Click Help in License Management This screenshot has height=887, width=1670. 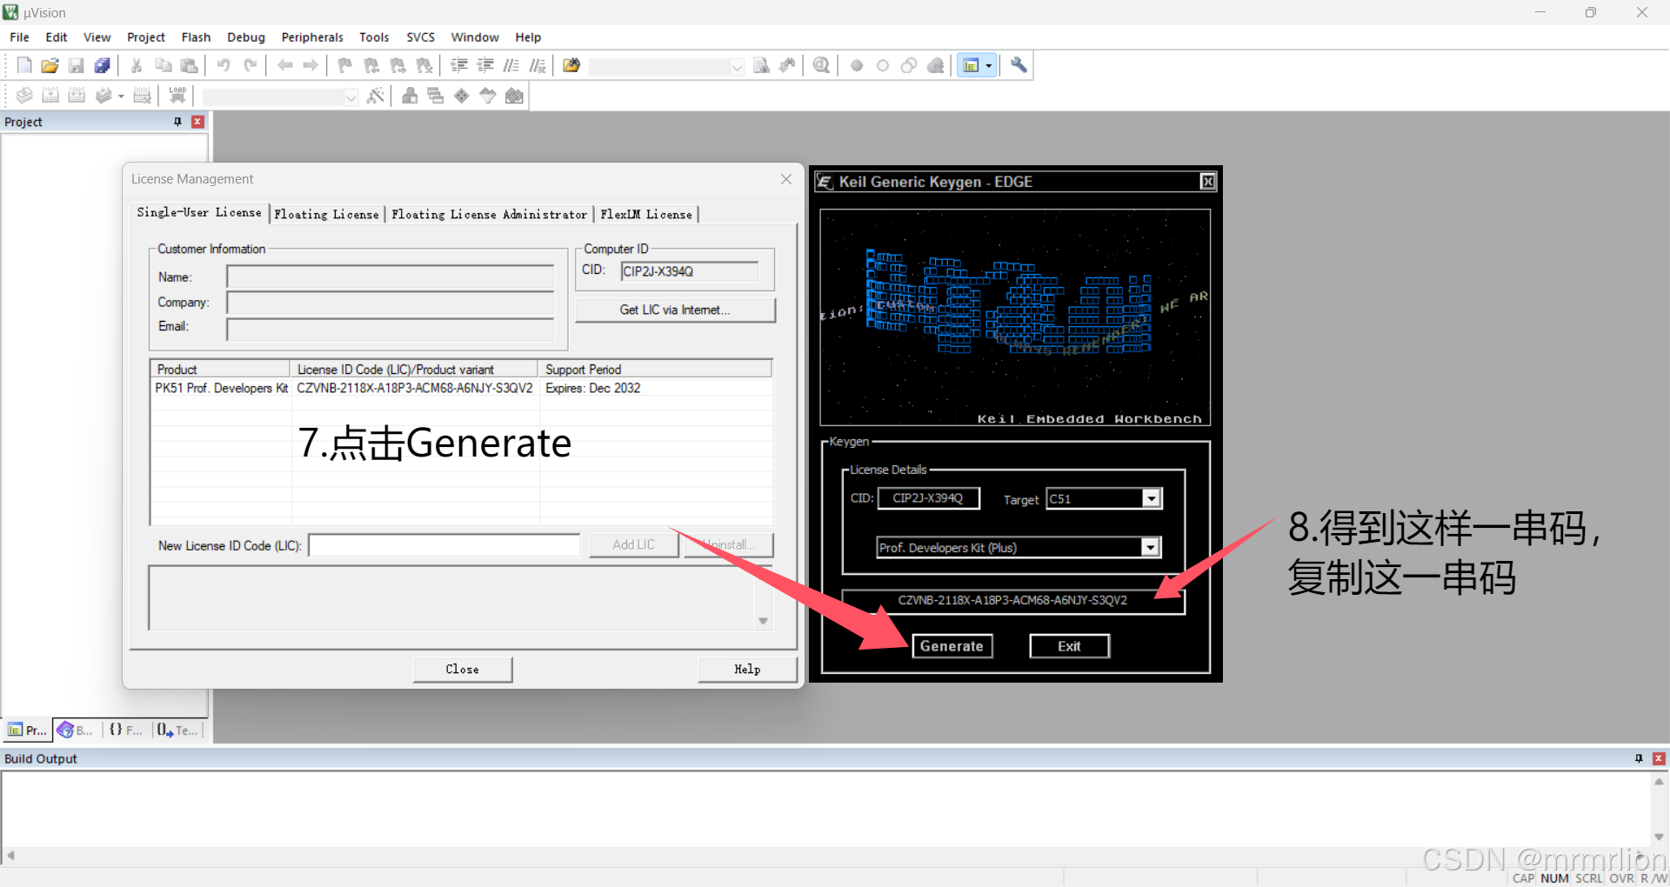pos(747,669)
